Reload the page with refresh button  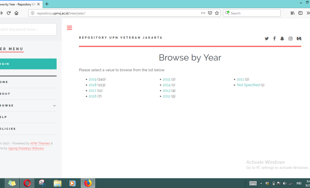tap(9, 13)
